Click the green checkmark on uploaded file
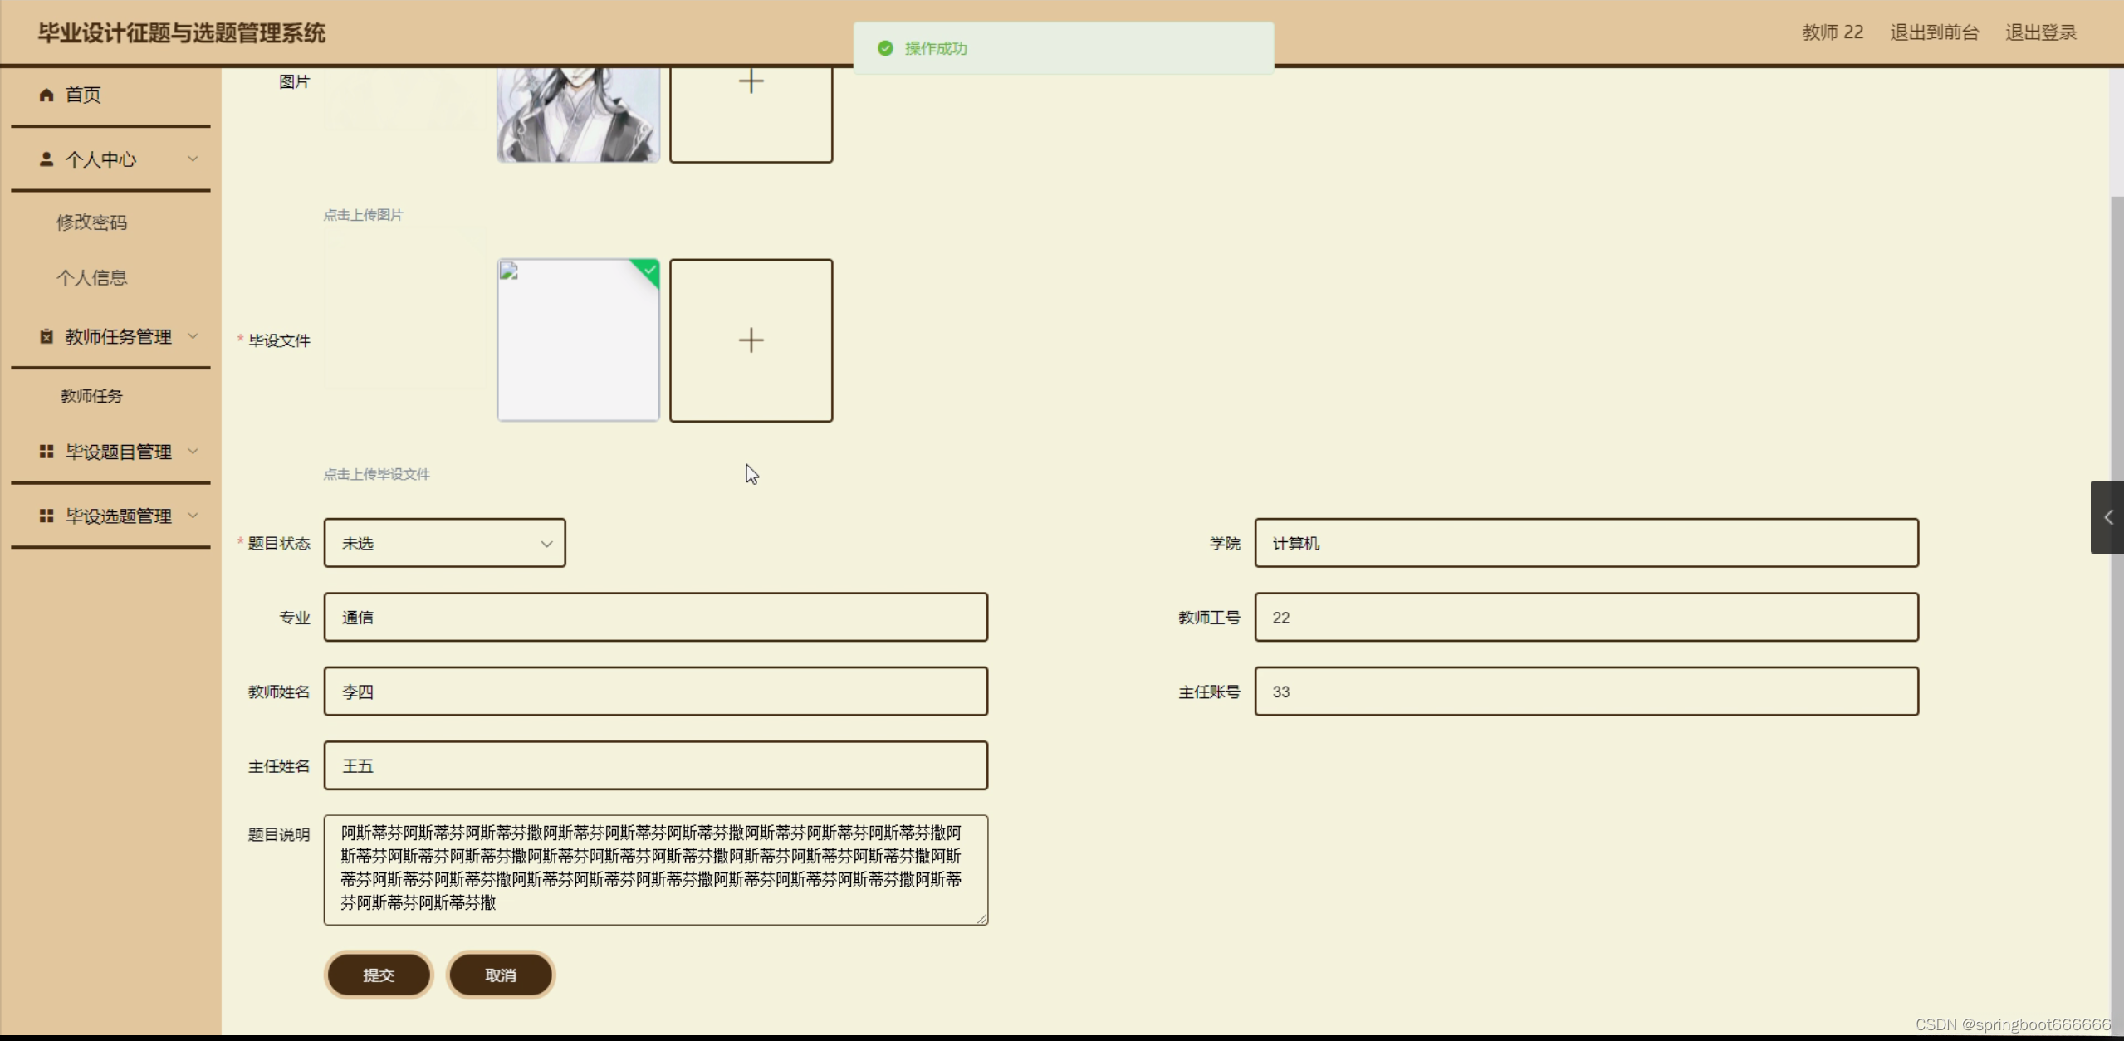 [x=650, y=270]
